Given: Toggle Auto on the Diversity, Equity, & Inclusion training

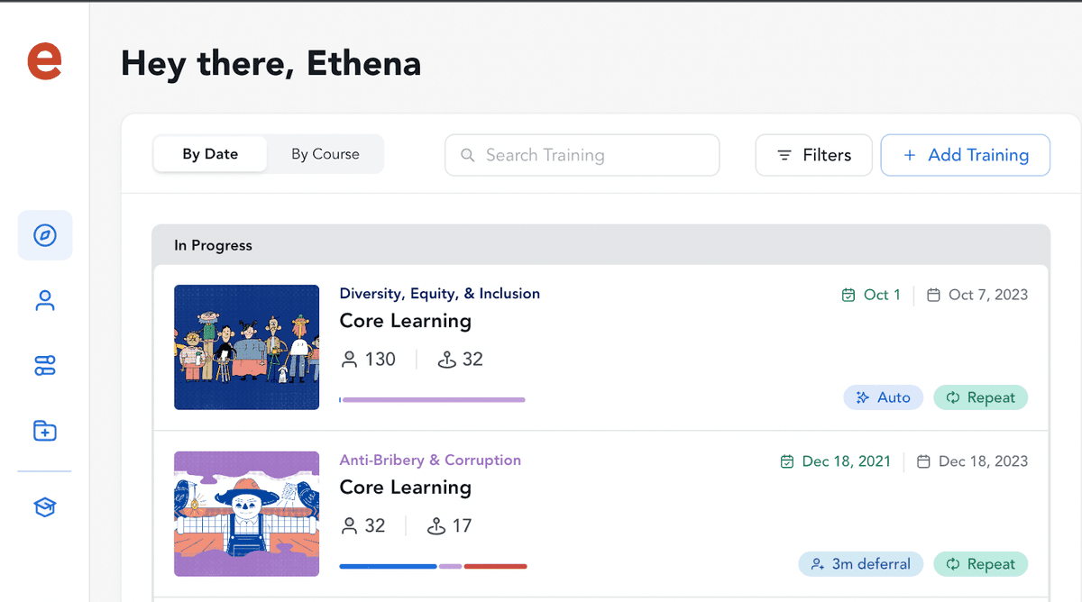Looking at the screenshot, I should coord(883,397).
